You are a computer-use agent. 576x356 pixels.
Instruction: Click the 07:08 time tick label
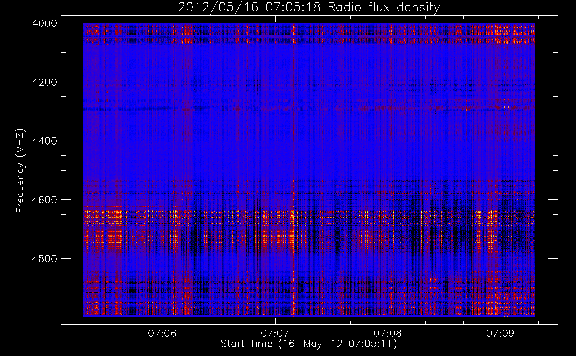388,334
